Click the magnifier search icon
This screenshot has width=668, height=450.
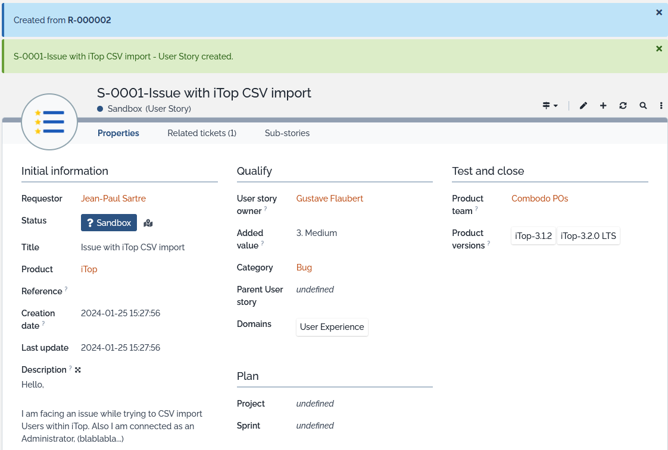pos(643,106)
